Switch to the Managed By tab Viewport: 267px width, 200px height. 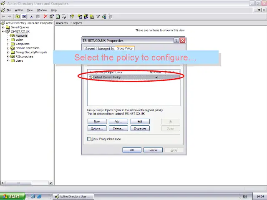tap(106, 49)
